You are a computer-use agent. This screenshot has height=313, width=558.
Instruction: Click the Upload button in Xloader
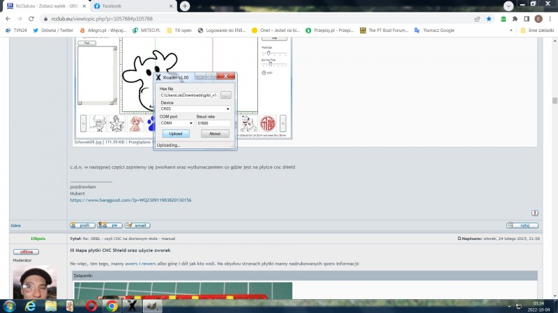tap(176, 134)
